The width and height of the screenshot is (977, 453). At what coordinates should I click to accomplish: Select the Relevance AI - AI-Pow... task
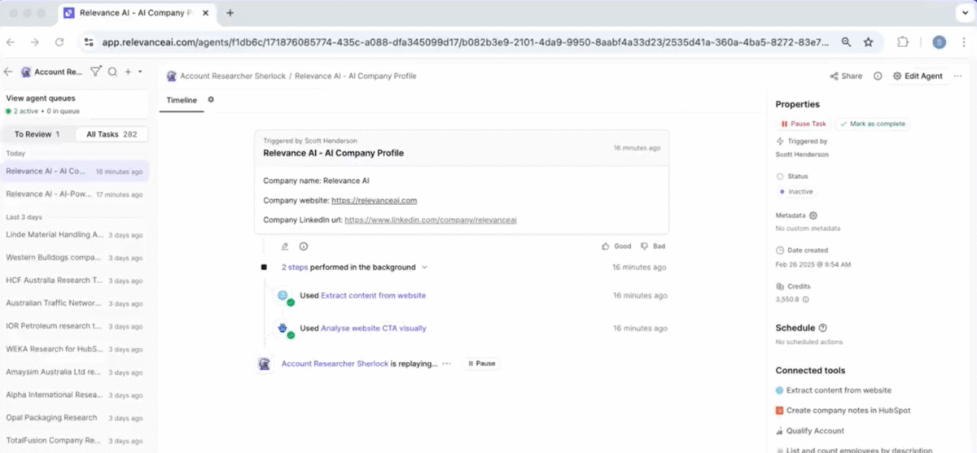(75, 194)
